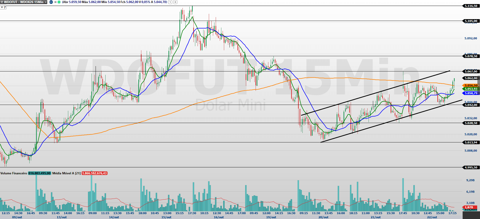The height and width of the screenshot is (219, 480).
Task: Click the 22/out date on the time axis
Action: 432,217
